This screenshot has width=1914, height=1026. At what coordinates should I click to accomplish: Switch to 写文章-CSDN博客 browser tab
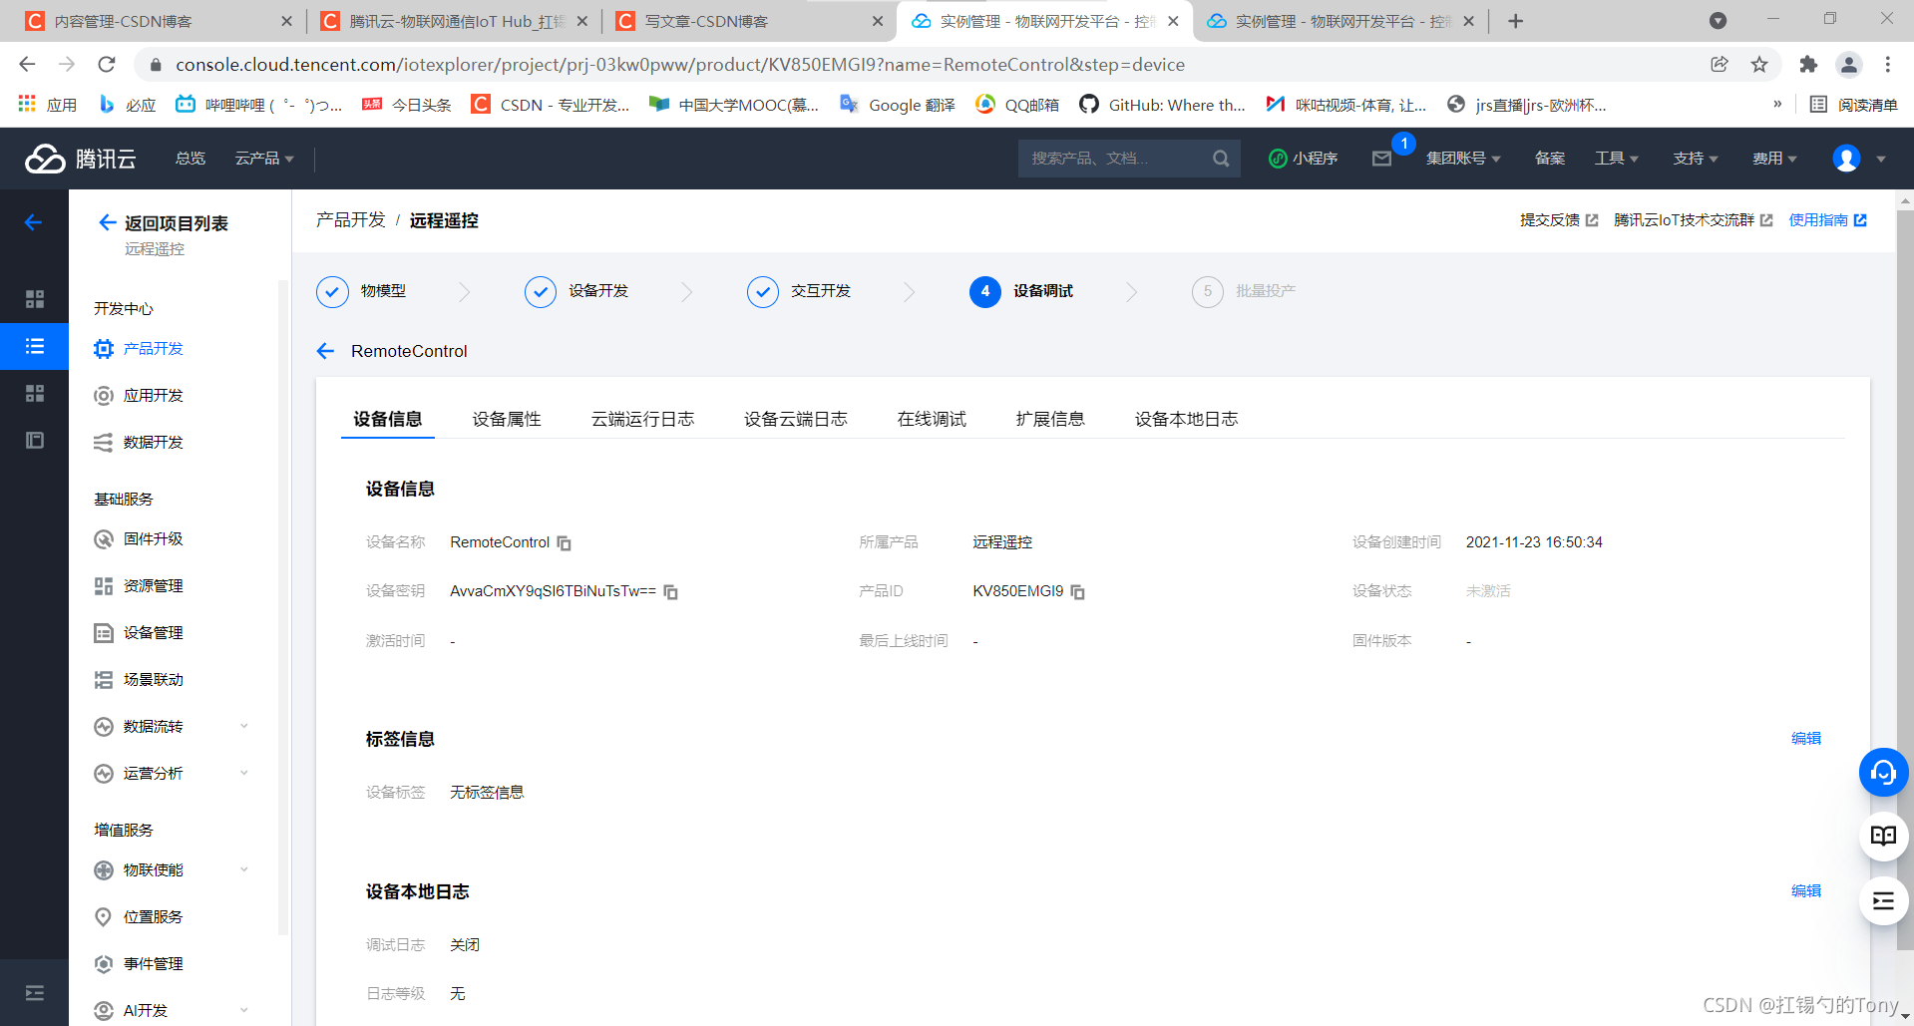pyautogui.click(x=746, y=21)
